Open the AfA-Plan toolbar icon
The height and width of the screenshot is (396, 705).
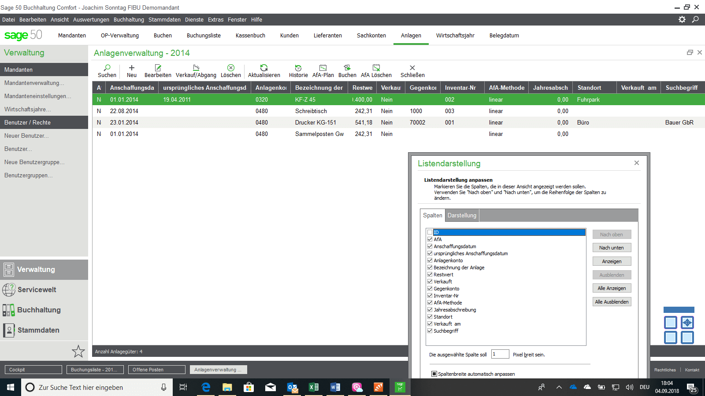(323, 68)
